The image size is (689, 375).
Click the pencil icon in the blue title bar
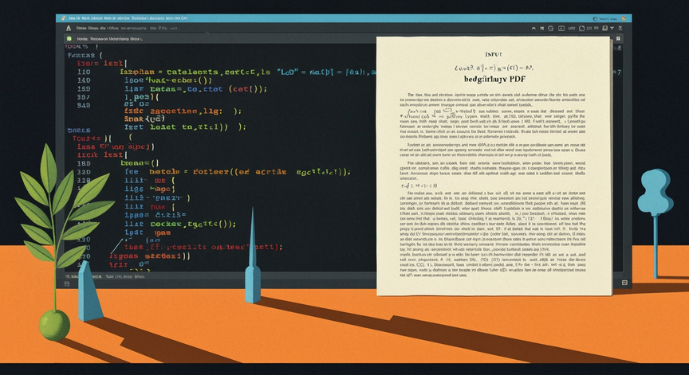[63, 18]
